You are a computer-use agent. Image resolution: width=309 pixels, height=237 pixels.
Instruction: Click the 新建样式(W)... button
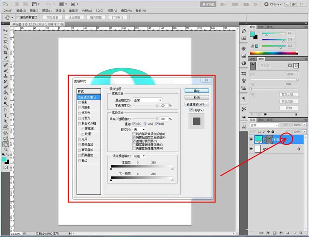click(x=197, y=104)
